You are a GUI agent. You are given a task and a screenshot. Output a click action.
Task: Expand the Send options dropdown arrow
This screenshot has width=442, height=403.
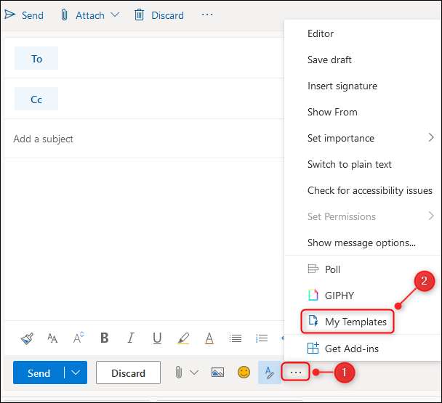click(x=76, y=373)
